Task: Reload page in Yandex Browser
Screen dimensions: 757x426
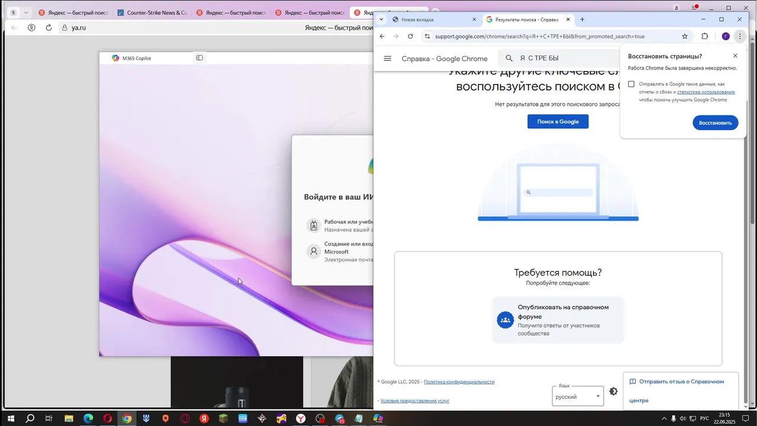Action: [x=48, y=28]
